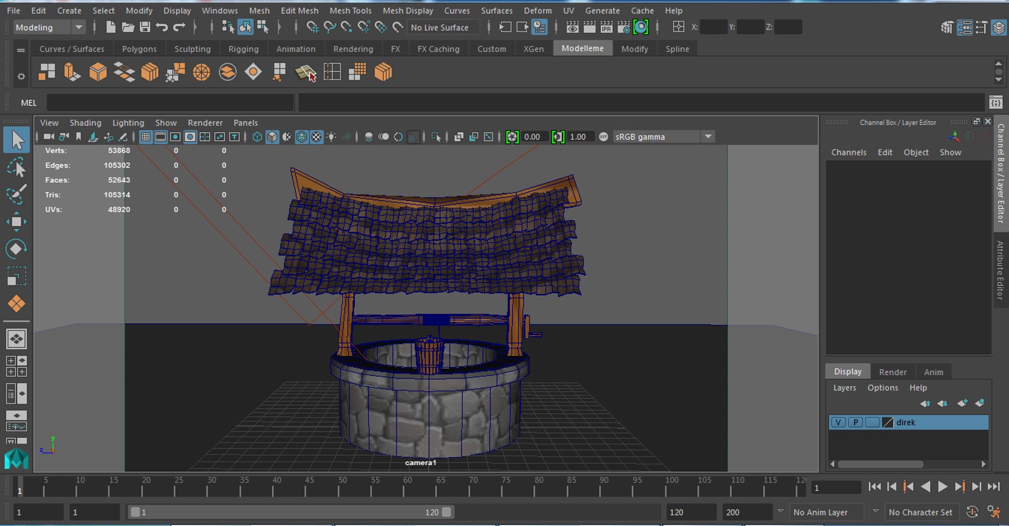Click the current frame input field
Image resolution: width=1009 pixels, height=526 pixels.
pos(836,488)
